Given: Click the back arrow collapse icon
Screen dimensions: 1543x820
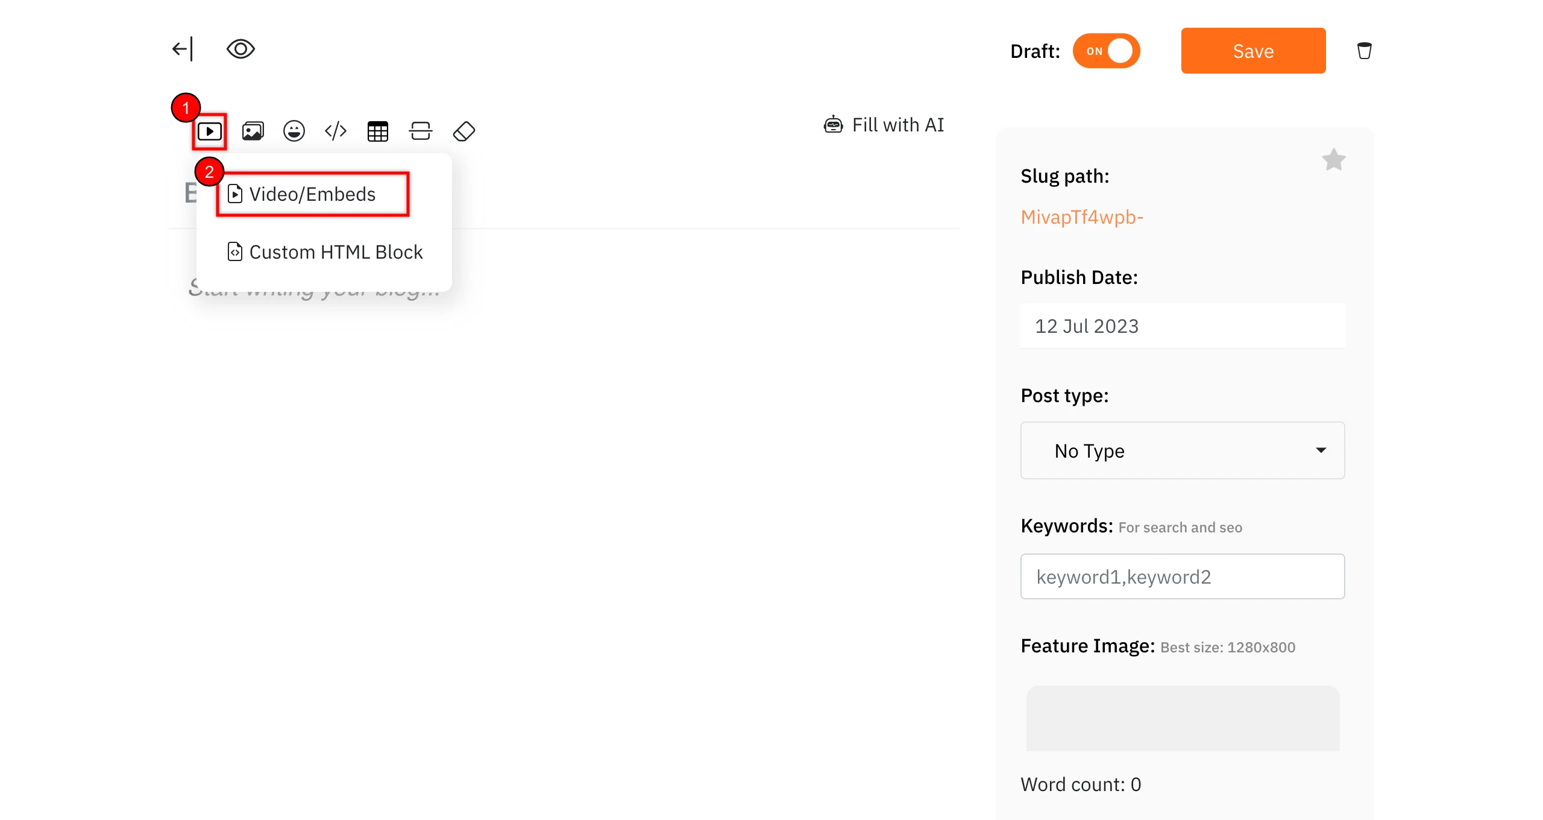Looking at the screenshot, I should click(x=183, y=49).
